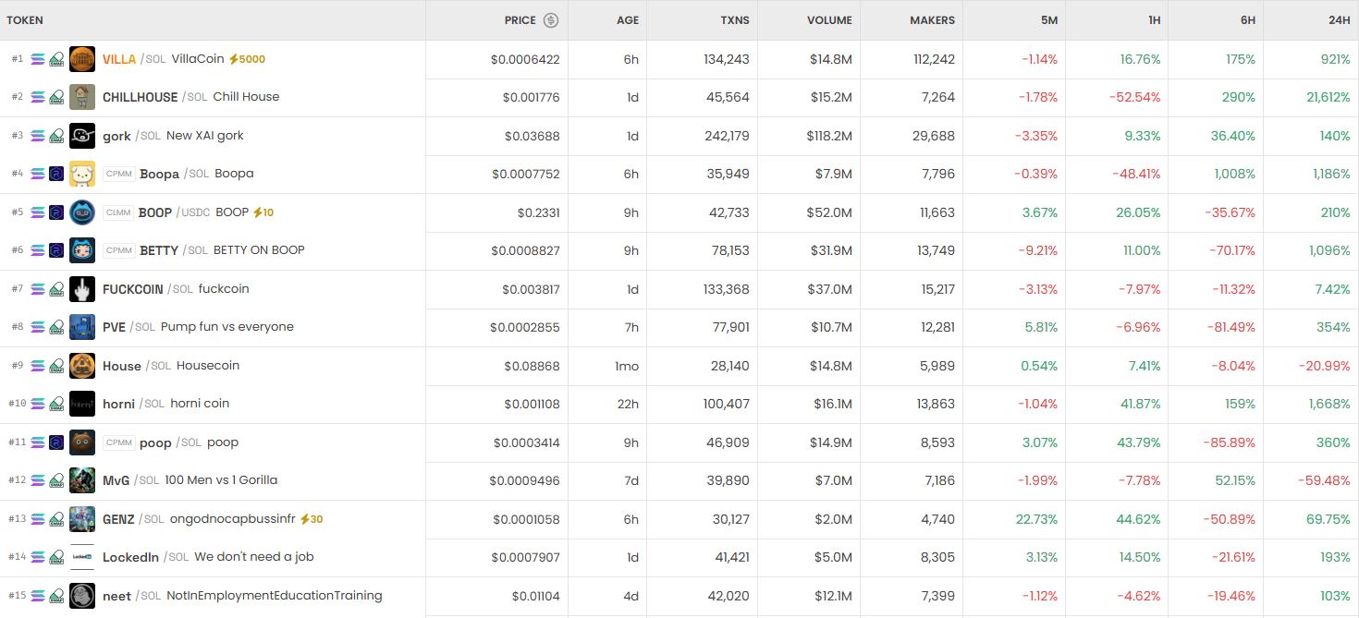Screen dimensions: 1359x618
Task: Click the CPMM tag in poop row
Action: pos(119,442)
